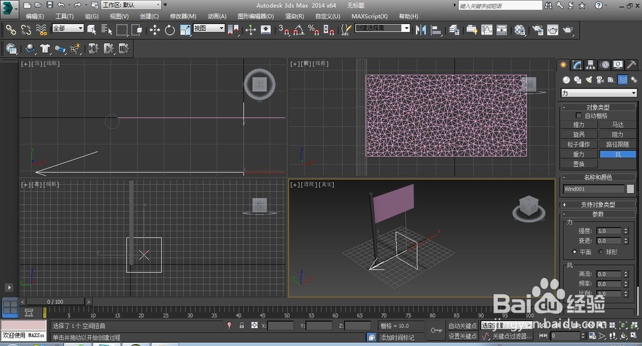The image size is (642, 346).
Task: Toggle the Angle Snap icon
Action: [299, 30]
